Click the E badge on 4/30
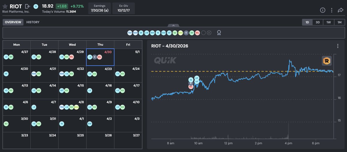This screenshot has width=347, height=152. tap(95, 57)
